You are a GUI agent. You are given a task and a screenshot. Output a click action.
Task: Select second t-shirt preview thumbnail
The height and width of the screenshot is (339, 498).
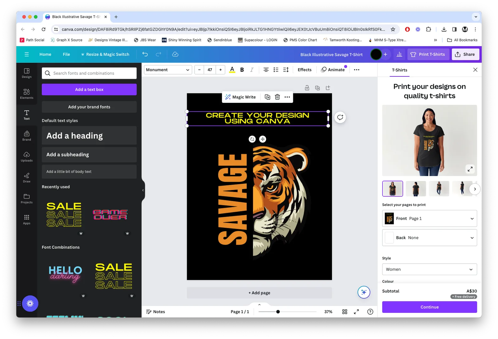click(x=416, y=189)
